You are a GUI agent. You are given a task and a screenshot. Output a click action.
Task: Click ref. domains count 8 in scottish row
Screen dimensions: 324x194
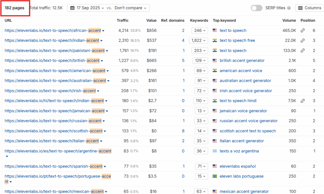(x=183, y=131)
